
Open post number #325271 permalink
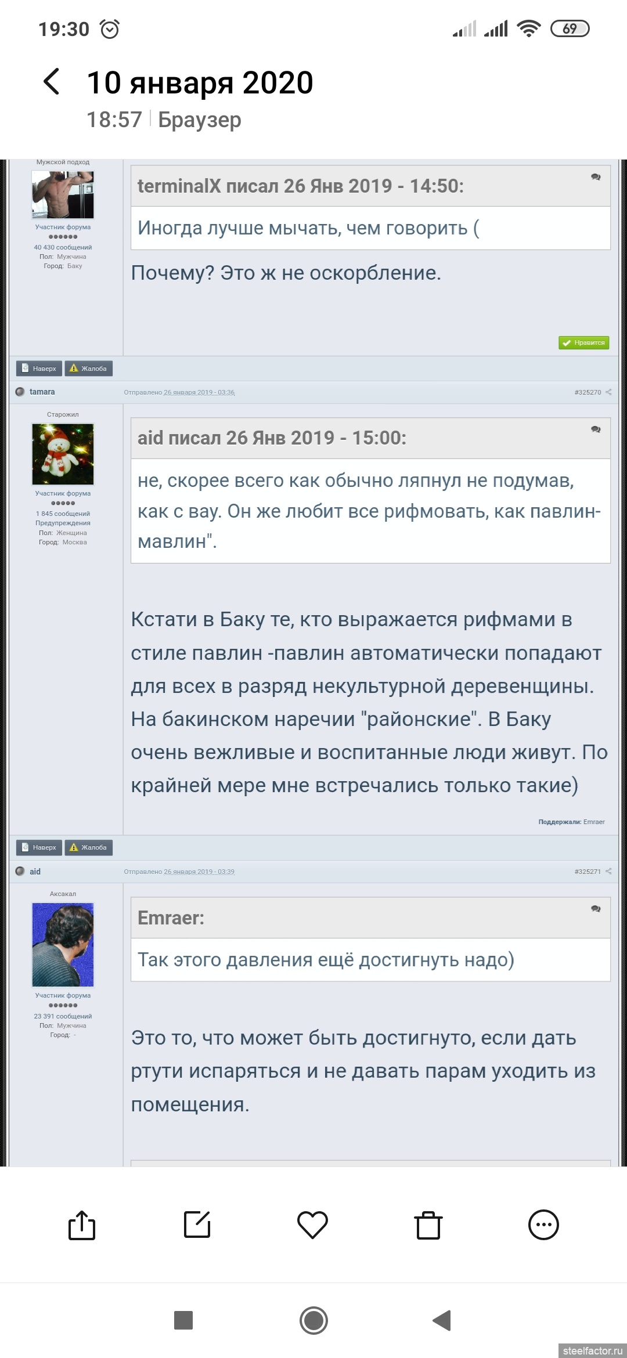pyautogui.click(x=588, y=872)
